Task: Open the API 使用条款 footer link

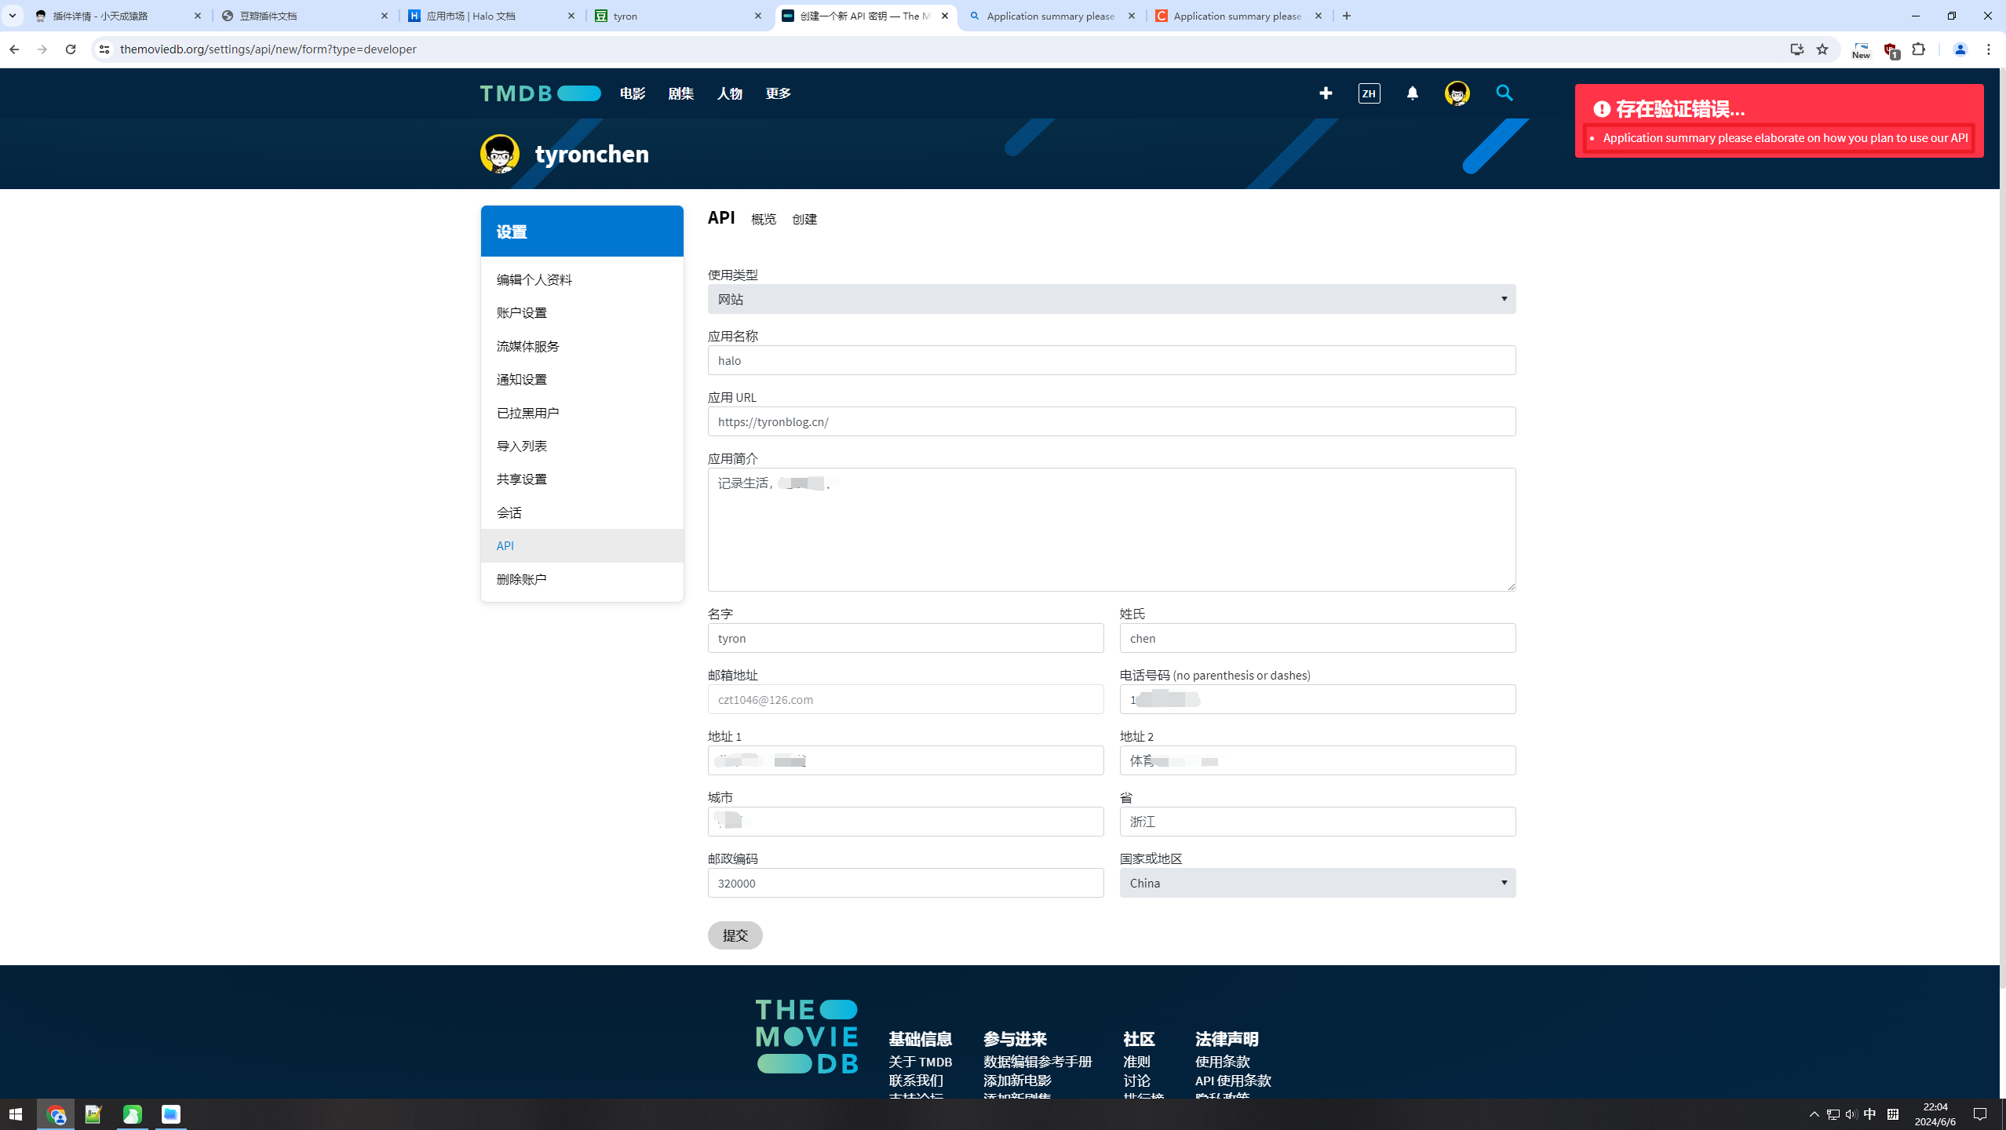Action: (x=1232, y=1081)
